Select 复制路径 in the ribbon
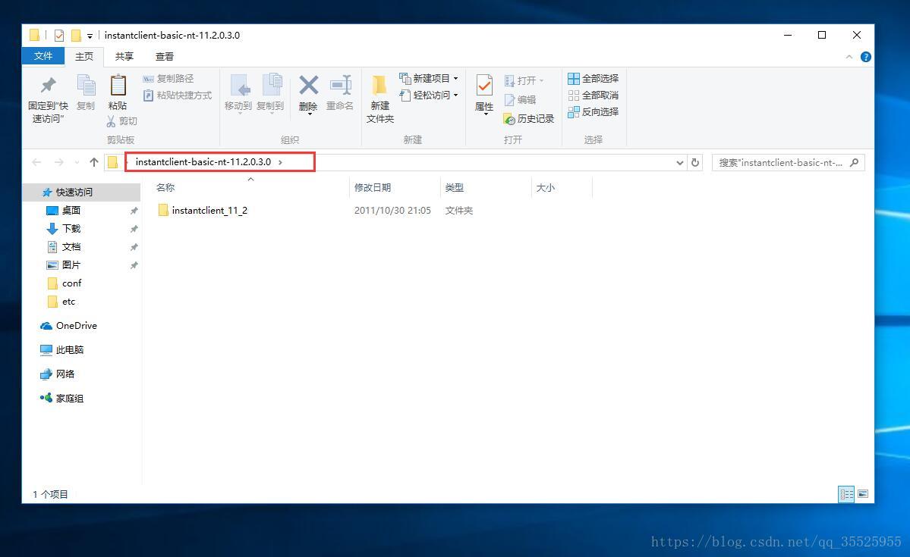Viewport: 910px width, 557px height. click(168, 78)
